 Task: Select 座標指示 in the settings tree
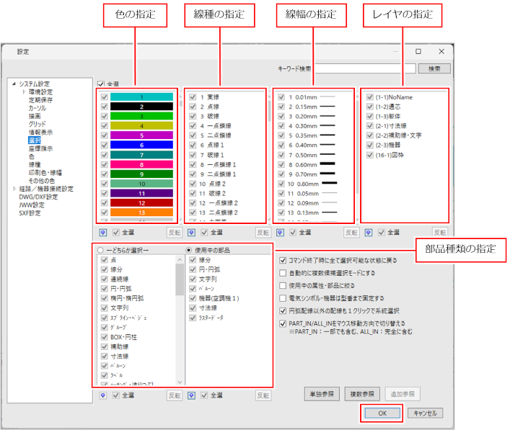click(x=40, y=148)
